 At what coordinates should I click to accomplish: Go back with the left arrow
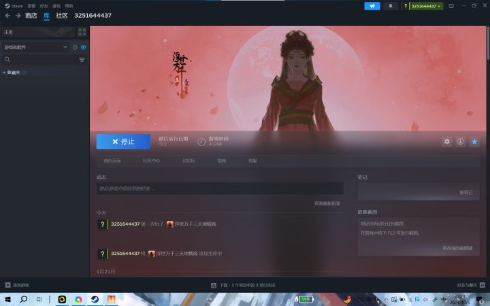tap(7, 16)
